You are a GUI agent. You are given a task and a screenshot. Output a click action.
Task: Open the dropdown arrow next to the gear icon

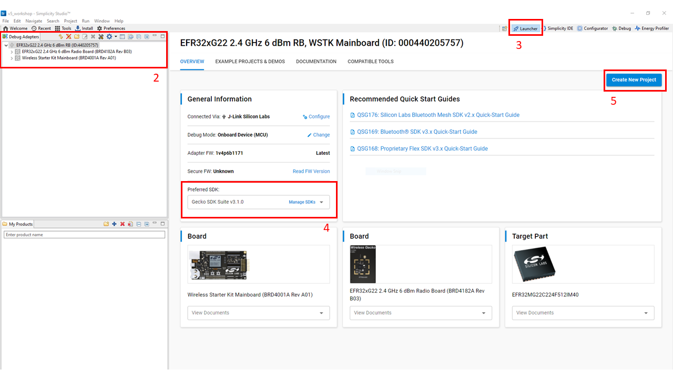click(116, 37)
